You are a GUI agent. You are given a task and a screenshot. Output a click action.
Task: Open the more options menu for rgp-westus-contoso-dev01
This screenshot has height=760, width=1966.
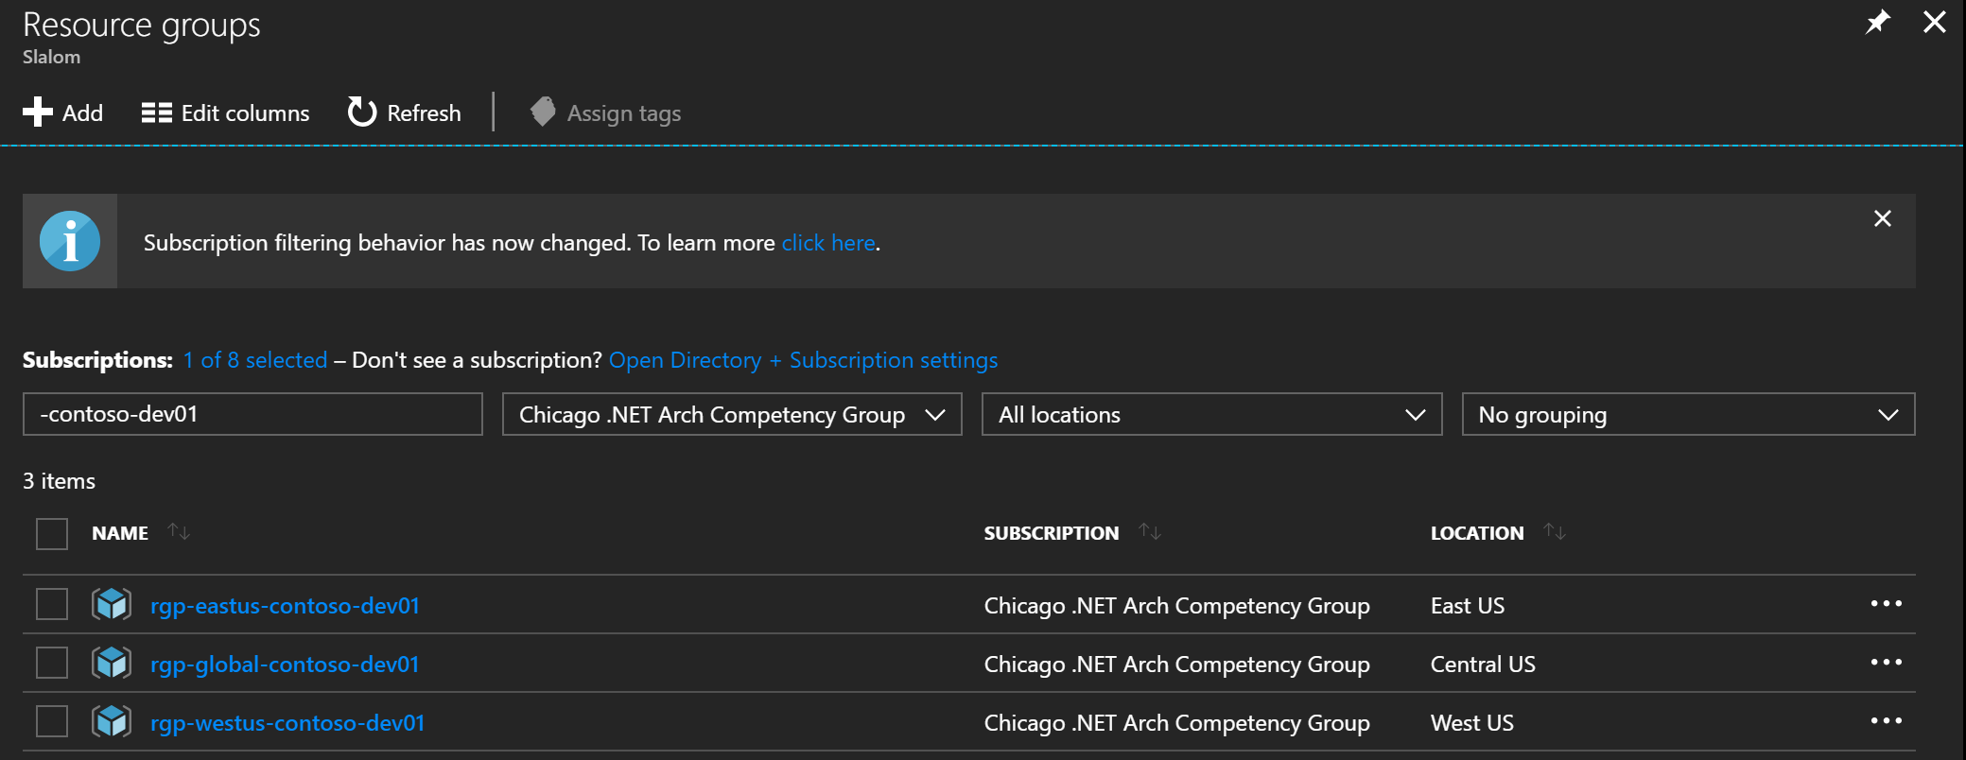coord(1886,721)
